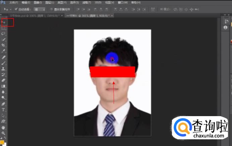The width and height of the screenshot is (232, 146).
Task: Toggle the 自动选择 auto-select checkbox
Action: coord(16,9)
